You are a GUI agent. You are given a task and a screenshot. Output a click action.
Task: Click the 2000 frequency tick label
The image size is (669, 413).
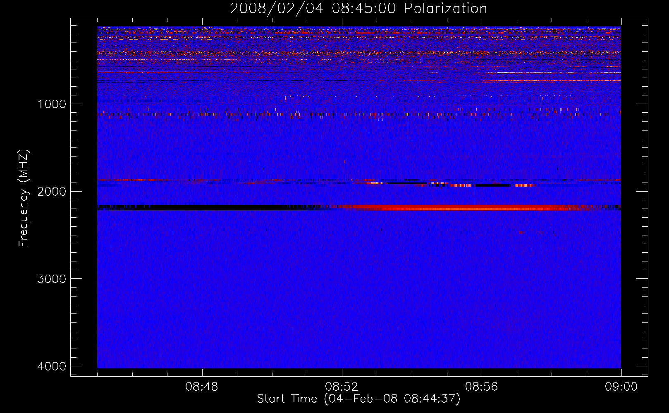pos(52,191)
